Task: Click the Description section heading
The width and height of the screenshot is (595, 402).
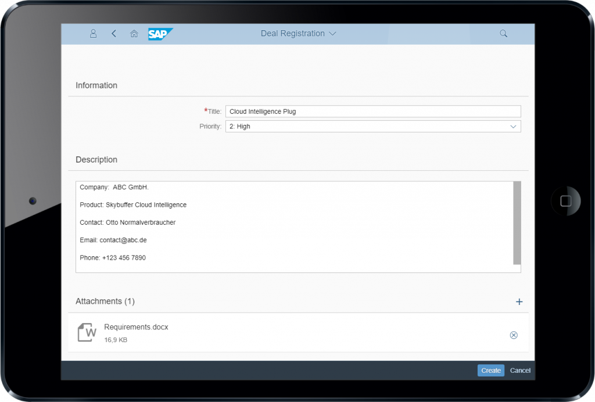Action: point(96,160)
